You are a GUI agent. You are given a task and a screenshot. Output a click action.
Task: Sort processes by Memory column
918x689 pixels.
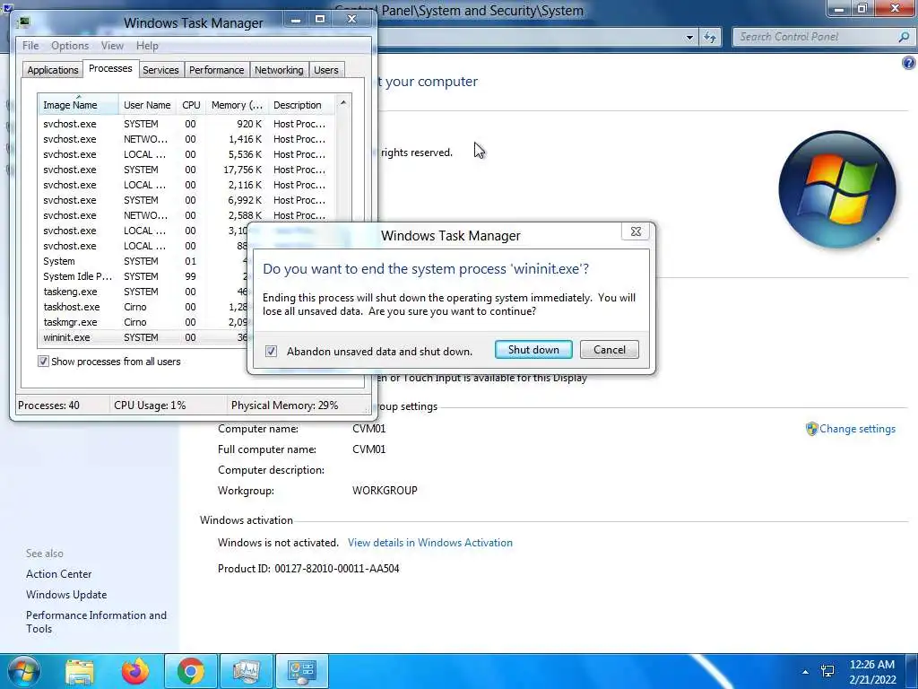click(x=237, y=105)
